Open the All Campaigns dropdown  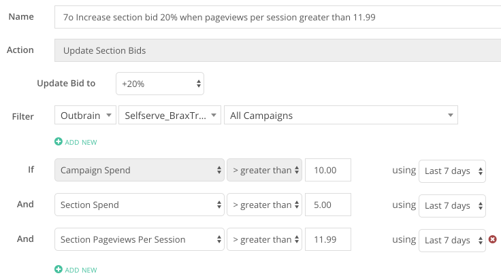[341, 116]
